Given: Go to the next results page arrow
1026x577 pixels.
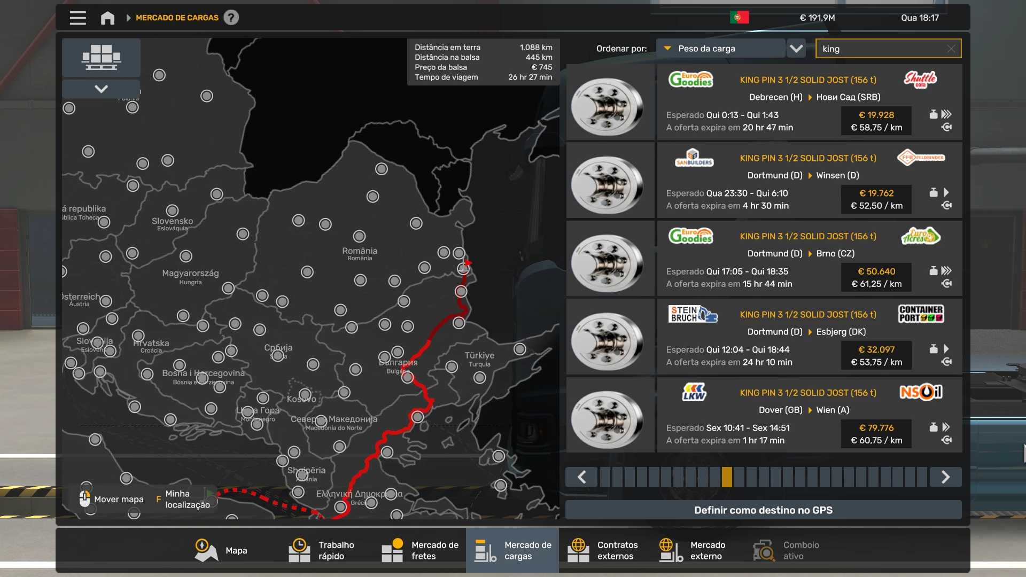Looking at the screenshot, I should tap(945, 477).
